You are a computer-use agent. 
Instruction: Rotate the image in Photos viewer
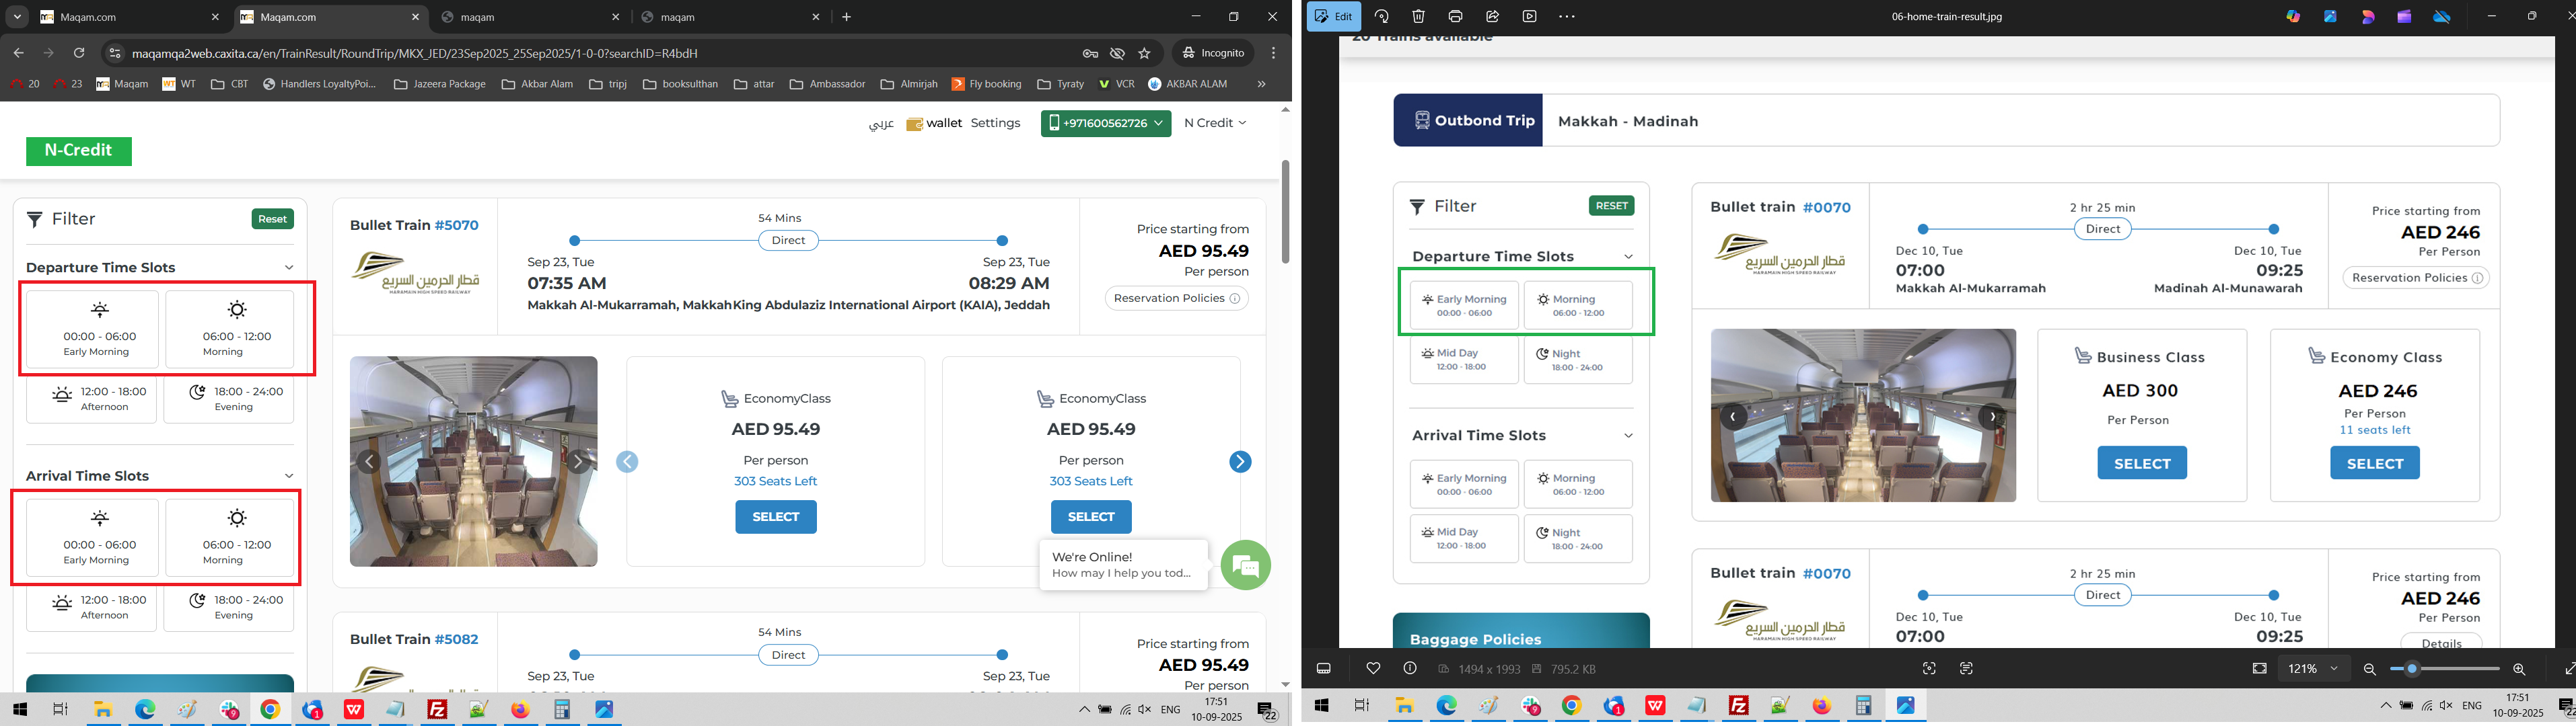(x=1382, y=16)
